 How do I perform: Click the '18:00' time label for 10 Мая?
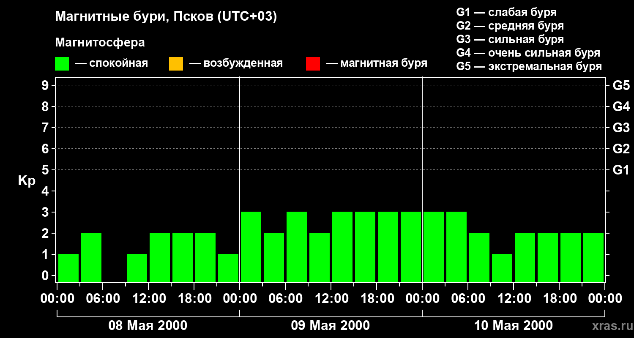pyautogui.click(x=559, y=298)
